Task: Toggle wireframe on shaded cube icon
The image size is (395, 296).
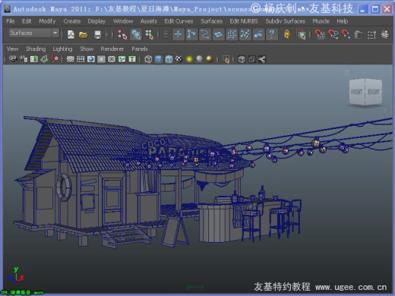Action: click(169, 59)
